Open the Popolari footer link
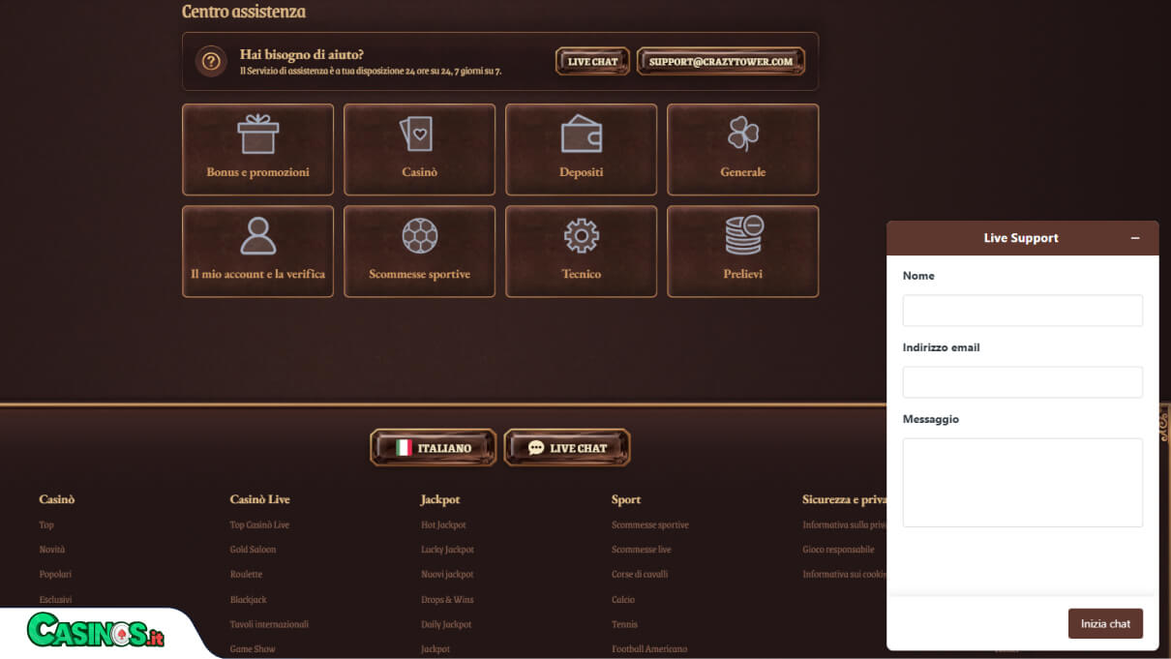This screenshot has width=1171, height=659. point(55,575)
